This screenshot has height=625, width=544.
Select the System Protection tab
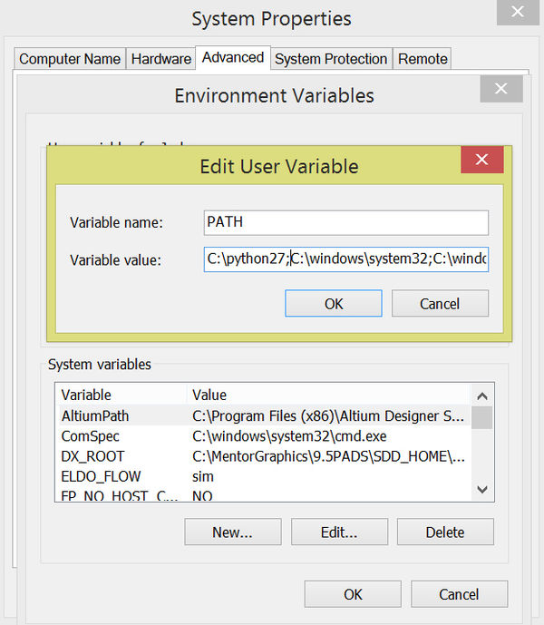[x=331, y=59]
